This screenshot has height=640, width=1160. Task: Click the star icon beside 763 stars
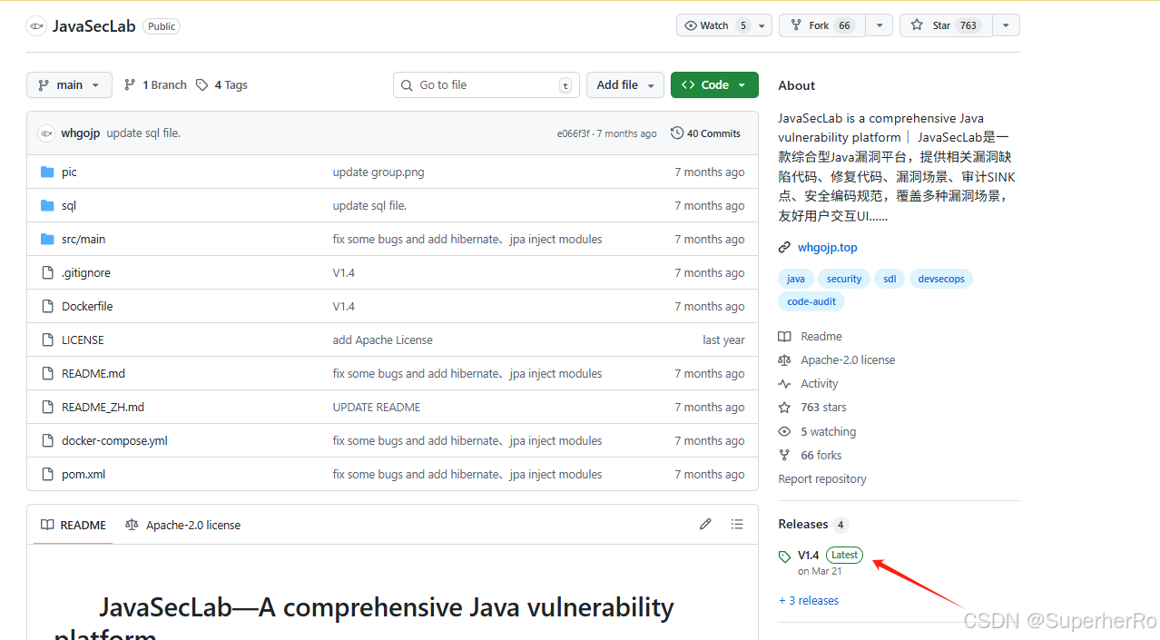pos(785,407)
